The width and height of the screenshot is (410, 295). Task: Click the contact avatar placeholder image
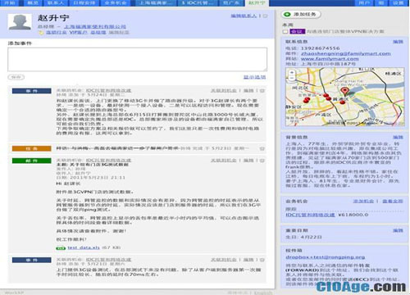click(x=20, y=22)
